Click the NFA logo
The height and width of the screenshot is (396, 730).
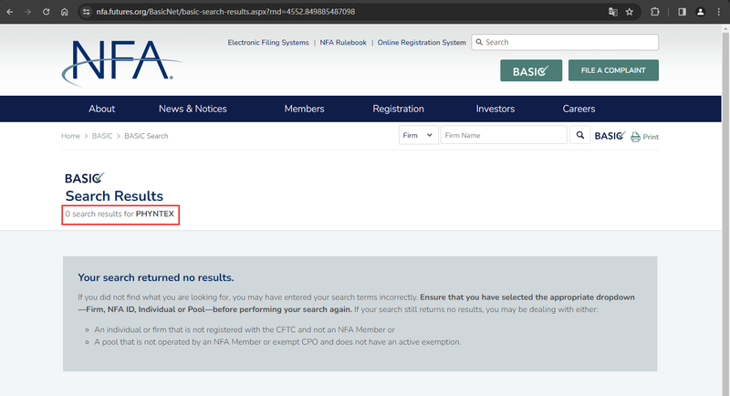point(121,62)
